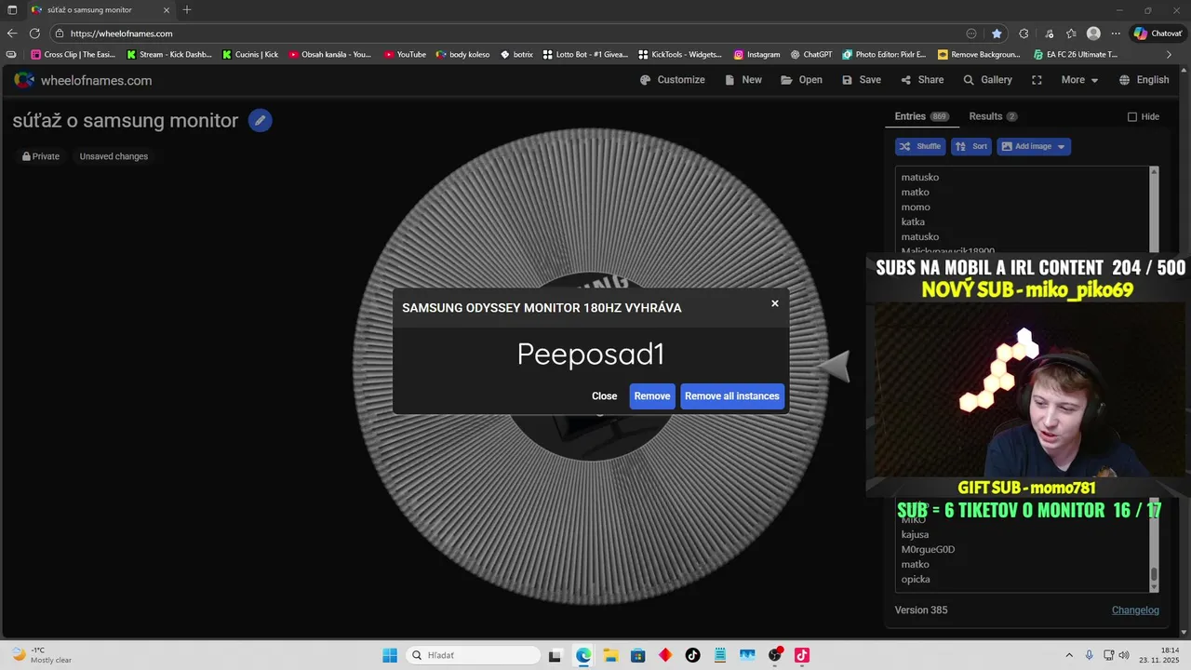Close the súťaž o samsung monitor tab
The image size is (1191, 670).
pos(167,9)
